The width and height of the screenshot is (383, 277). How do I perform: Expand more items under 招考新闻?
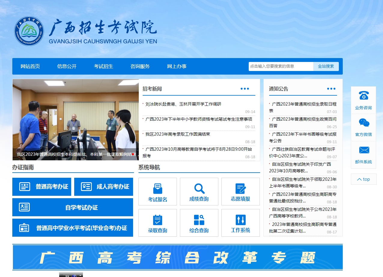tap(245, 88)
